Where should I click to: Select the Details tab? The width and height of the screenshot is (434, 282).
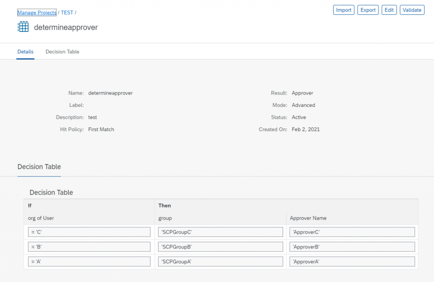25,52
